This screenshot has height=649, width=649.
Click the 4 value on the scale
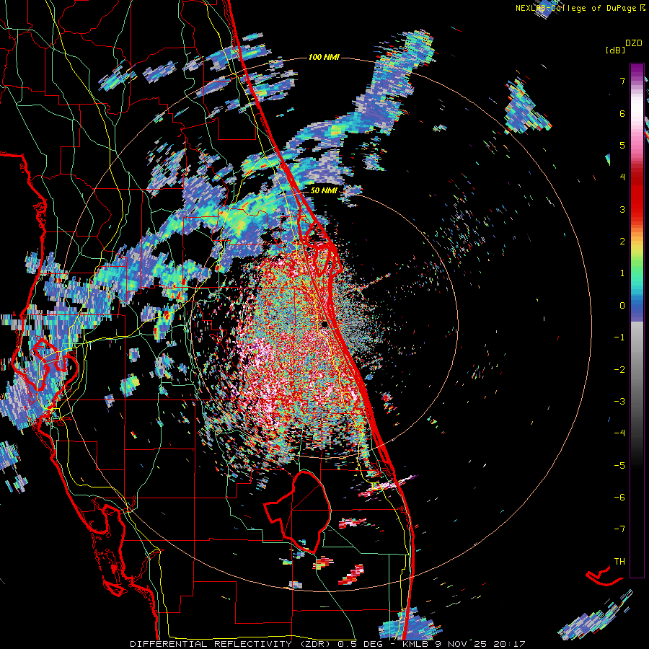tap(622, 177)
